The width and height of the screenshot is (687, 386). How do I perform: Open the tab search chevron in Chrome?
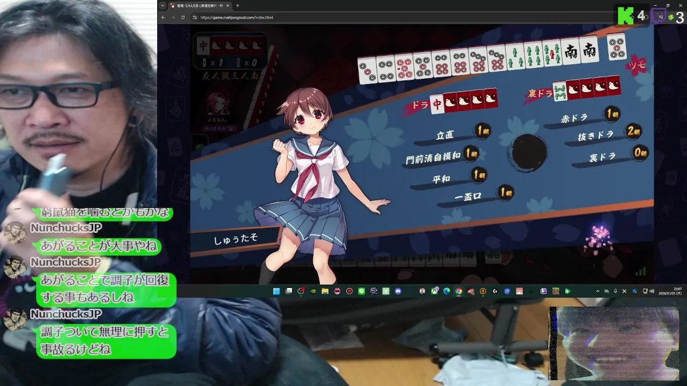click(163, 5)
